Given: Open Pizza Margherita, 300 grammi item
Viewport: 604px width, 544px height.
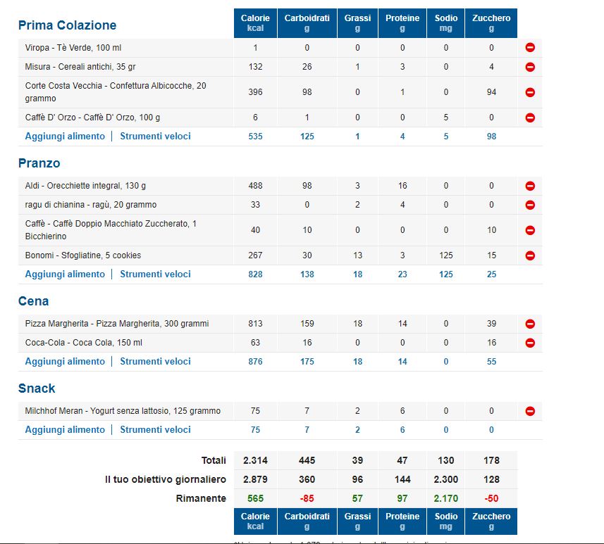Looking at the screenshot, I should [117, 324].
